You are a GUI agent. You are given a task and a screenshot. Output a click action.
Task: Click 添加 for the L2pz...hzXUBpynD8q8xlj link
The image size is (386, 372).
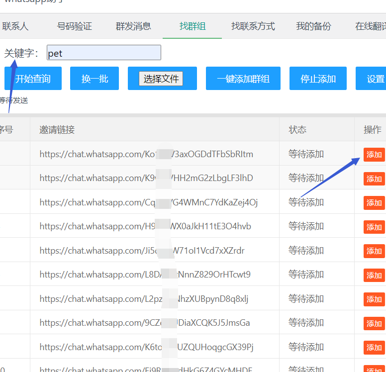tap(374, 299)
